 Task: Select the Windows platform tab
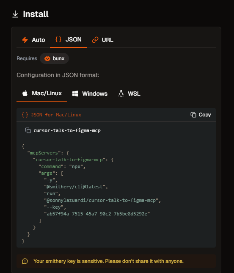pos(90,94)
